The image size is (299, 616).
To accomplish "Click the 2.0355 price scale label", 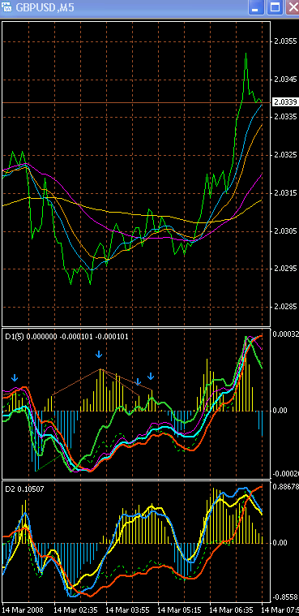I will [x=285, y=41].
